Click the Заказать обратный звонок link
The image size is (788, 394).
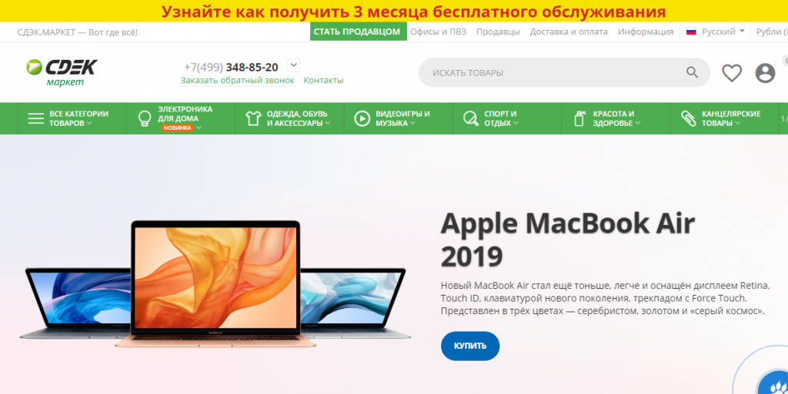(238, 80)
